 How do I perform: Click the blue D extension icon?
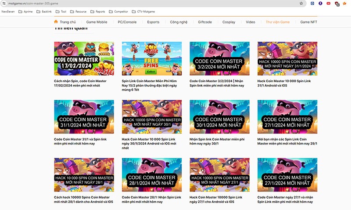tap(312, 3)
